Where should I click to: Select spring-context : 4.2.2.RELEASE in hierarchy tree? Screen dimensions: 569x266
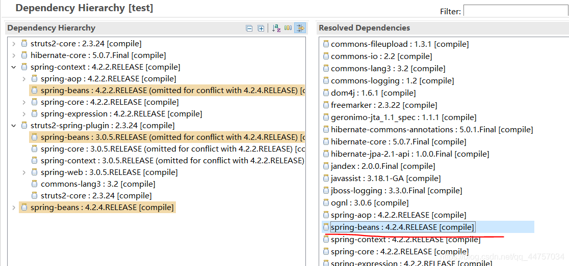click(105, 67)
